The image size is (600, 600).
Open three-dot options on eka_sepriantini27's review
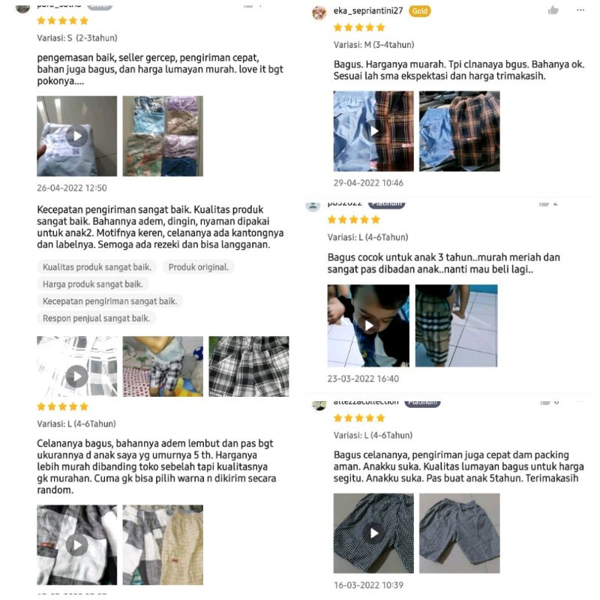580,10
